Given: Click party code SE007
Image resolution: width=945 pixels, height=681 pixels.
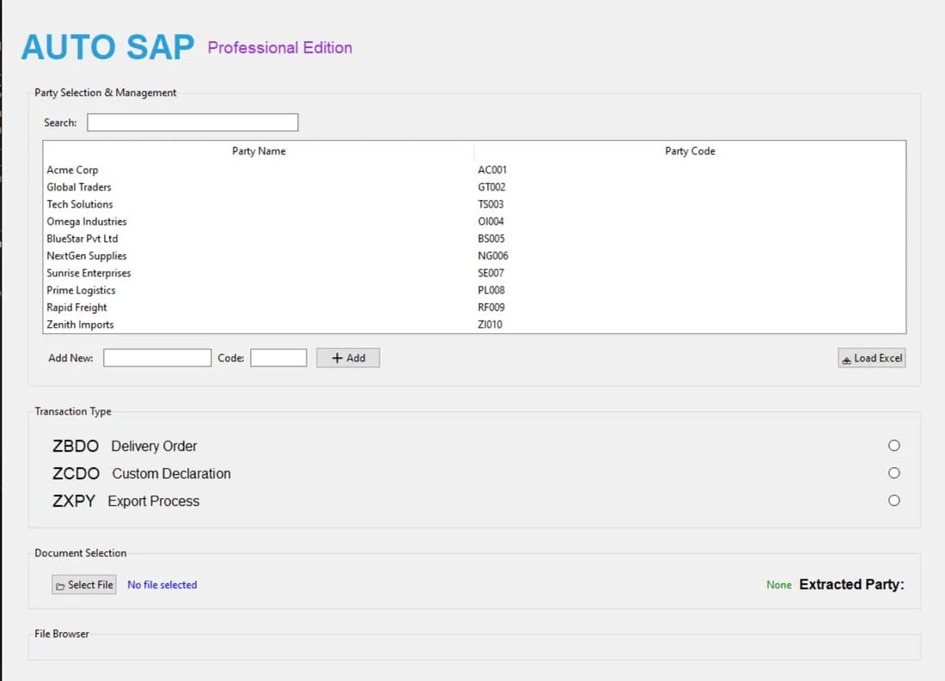Looking at the screenshot, I should 491,273.
